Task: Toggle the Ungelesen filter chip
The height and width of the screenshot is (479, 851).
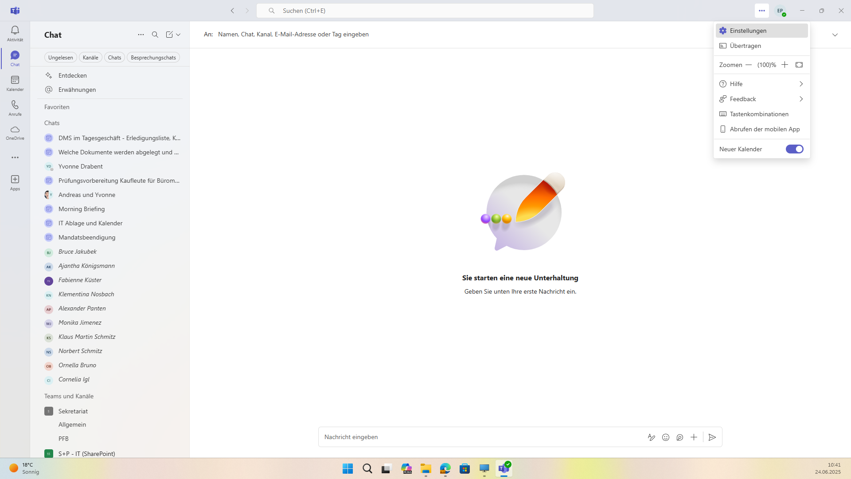Action: [x=61, y=58]
